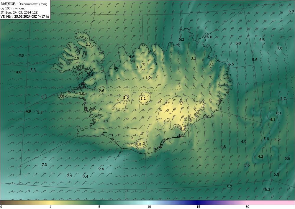Click the 'DMI/IGB : Úrkomumætti (mm)' title text

tap(24, 4)
